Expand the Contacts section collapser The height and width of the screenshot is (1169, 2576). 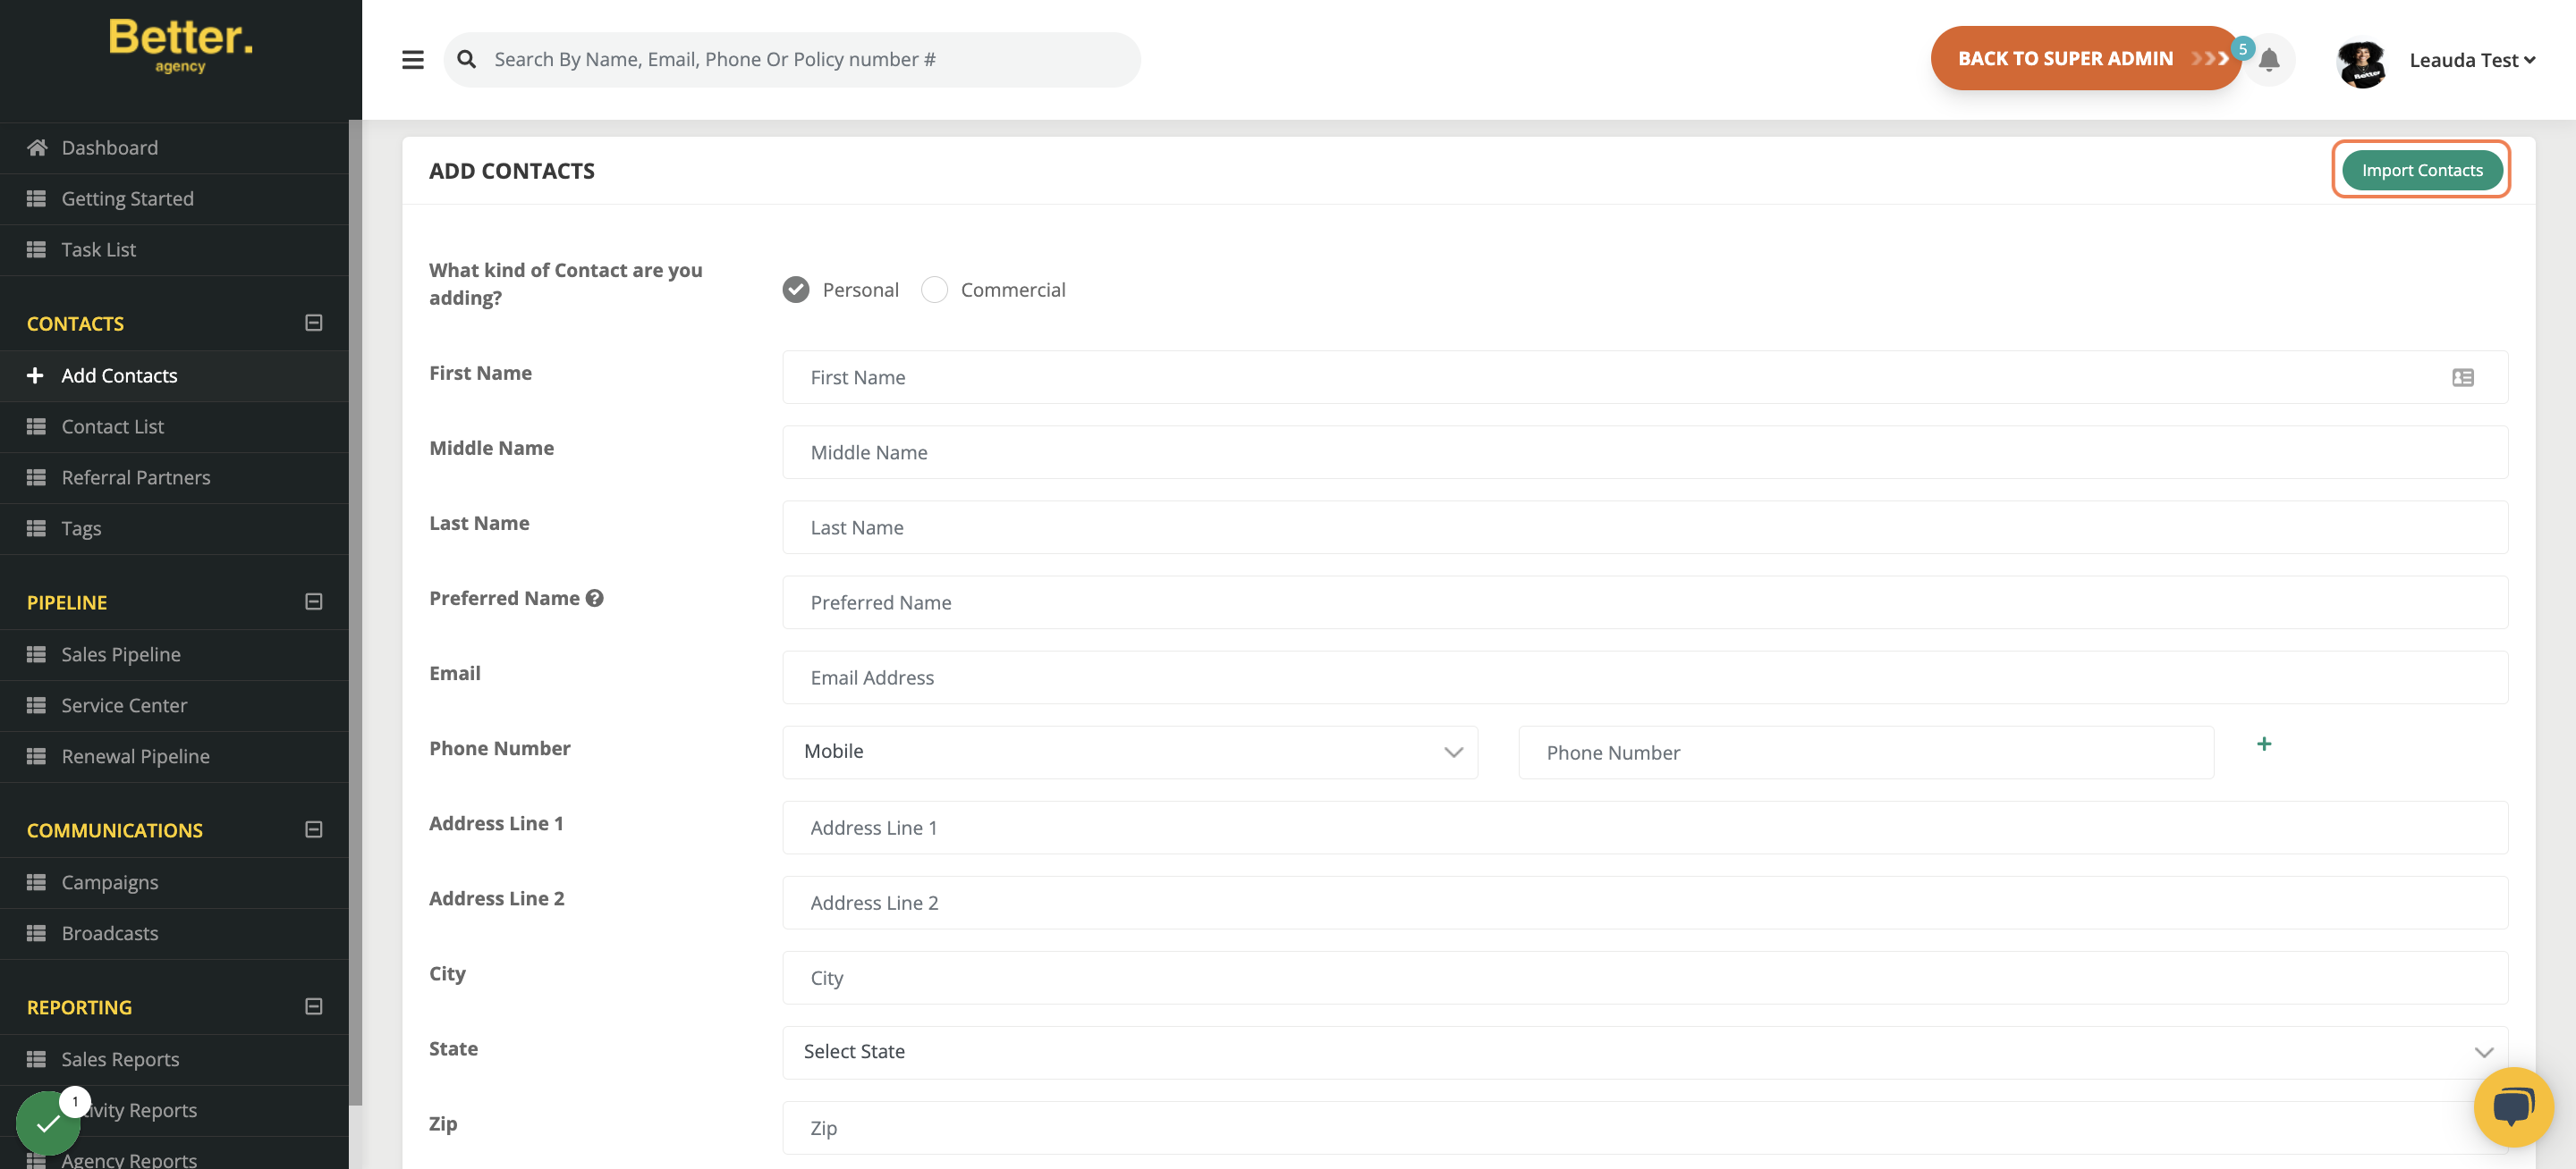[312, 322]
